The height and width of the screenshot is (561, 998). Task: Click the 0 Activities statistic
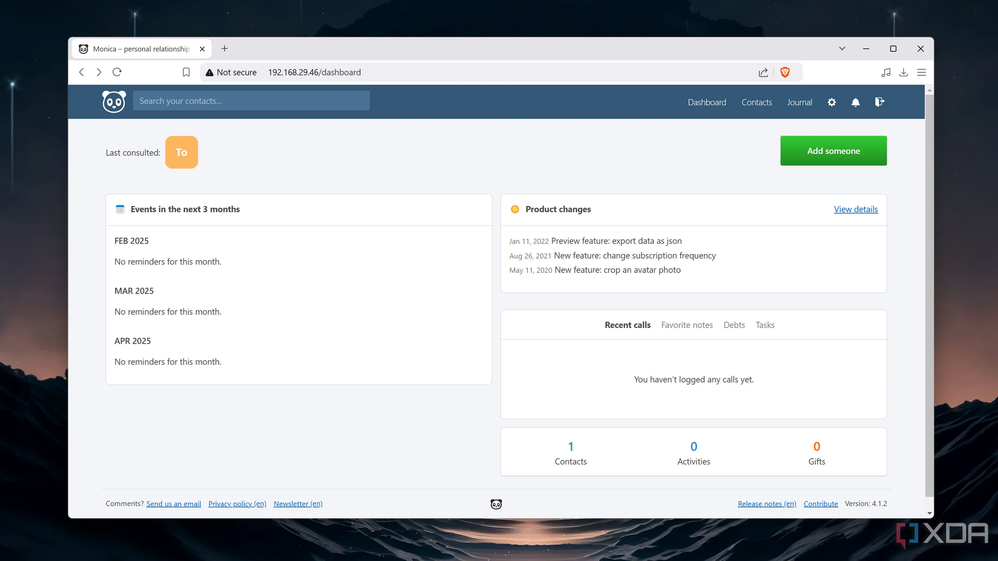click(x=693, y=453)
